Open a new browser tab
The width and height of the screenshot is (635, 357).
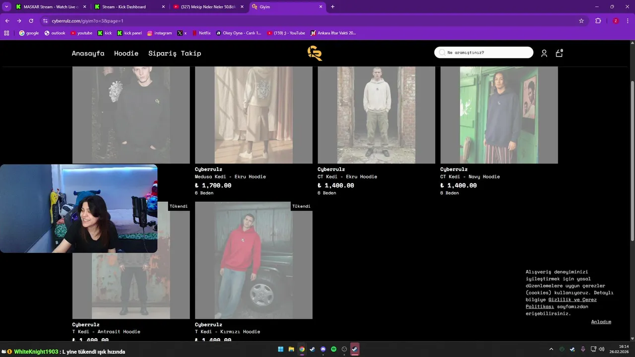tap(332, 7)
